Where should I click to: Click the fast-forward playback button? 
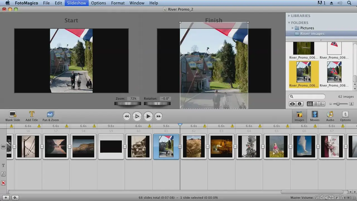[158, 116]
